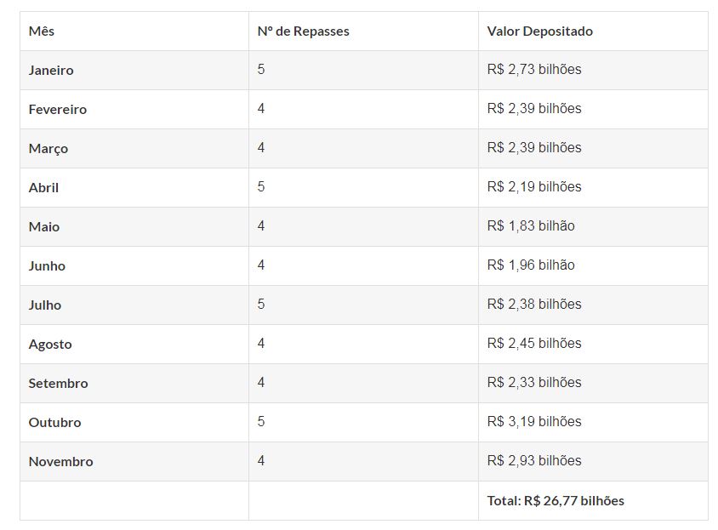
Task: Click the Setembro month cell
Action: click(x=58, y=384)
